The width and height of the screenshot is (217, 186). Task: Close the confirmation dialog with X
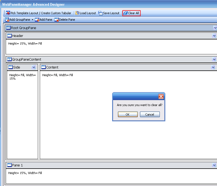point(161,97)
